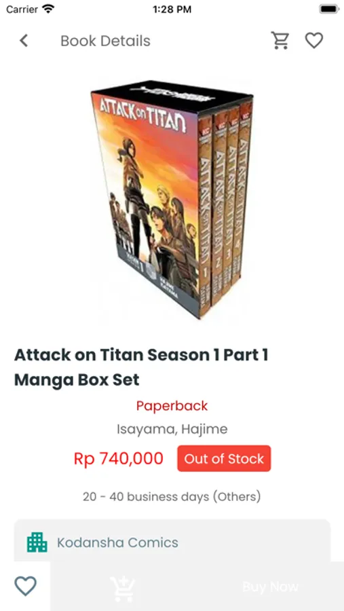Open Kodansha Comics publisher link

(117, 542)
